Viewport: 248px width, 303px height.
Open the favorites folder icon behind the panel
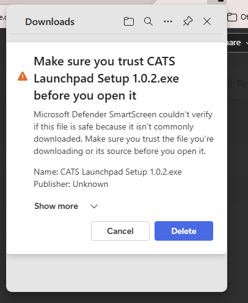pyautogui.click(x=232, y=17)
